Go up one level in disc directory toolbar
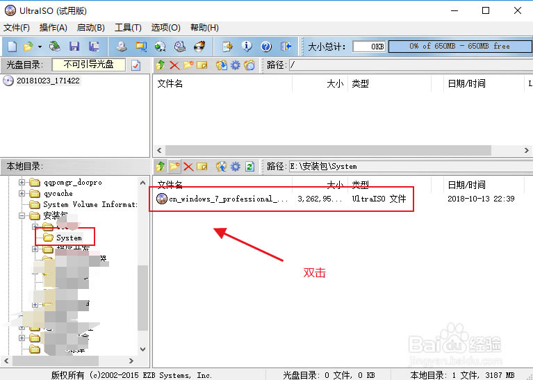This screenshot has width=533, height=380. click(160, 65)
